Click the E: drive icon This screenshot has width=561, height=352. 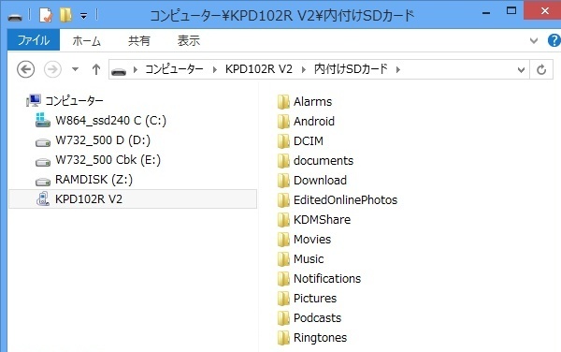[x=43, y=163]
